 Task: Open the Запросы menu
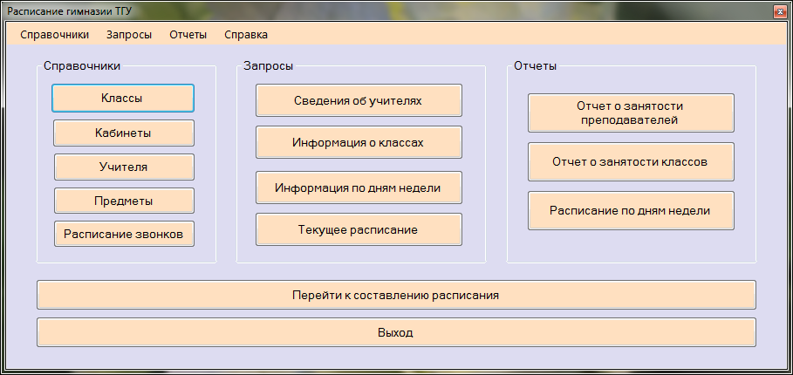(x=129, y=35)
